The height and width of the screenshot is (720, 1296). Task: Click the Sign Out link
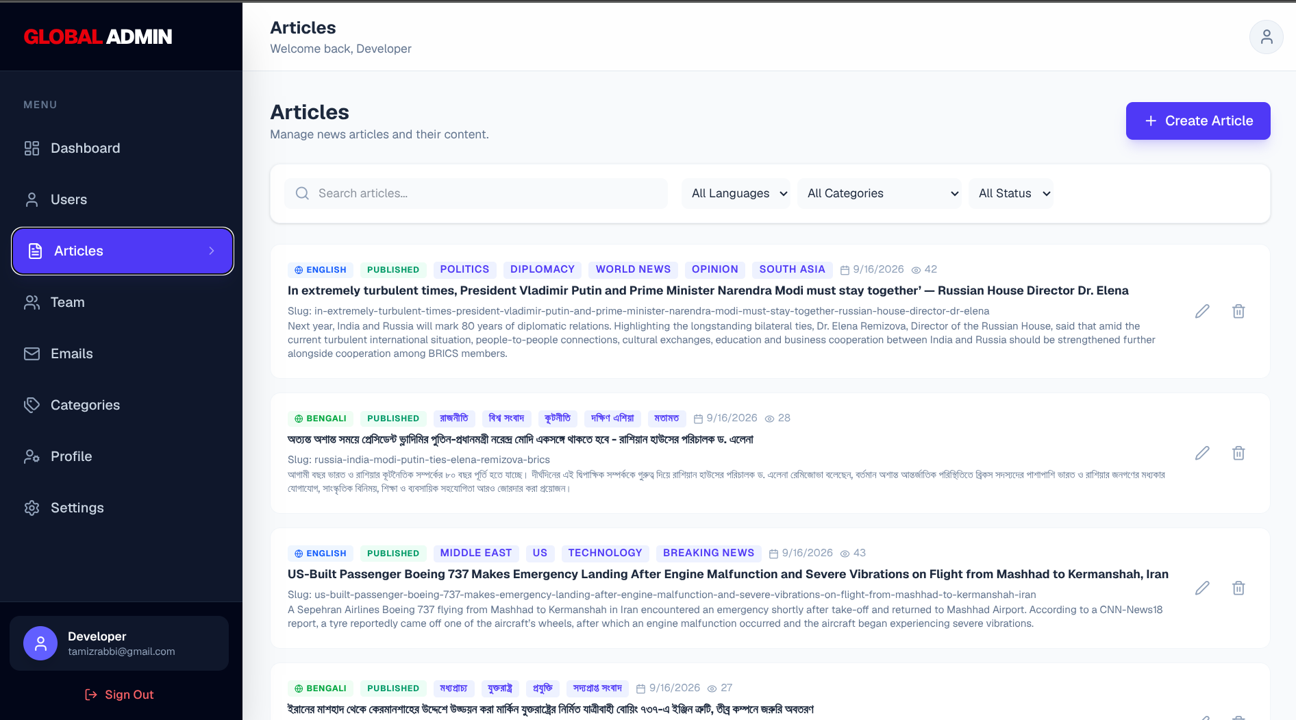[x=119, y=695]
